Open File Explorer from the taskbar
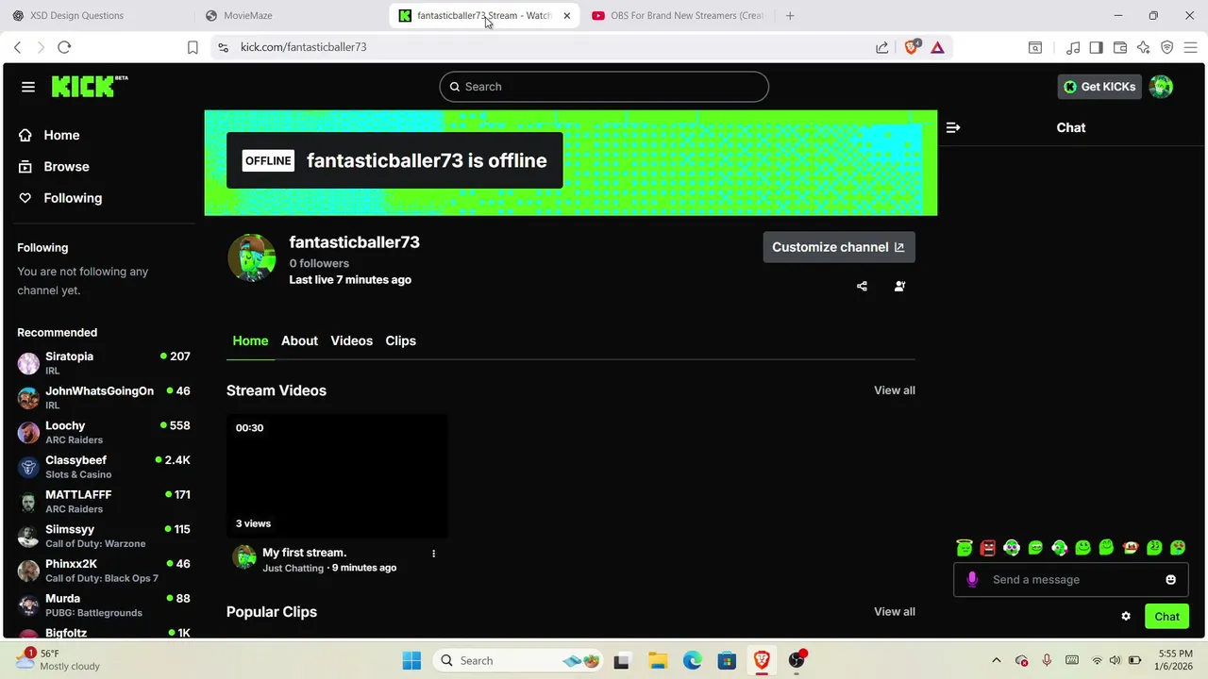The height and width of the screenshot is (679, 1208). coord(657,661)
